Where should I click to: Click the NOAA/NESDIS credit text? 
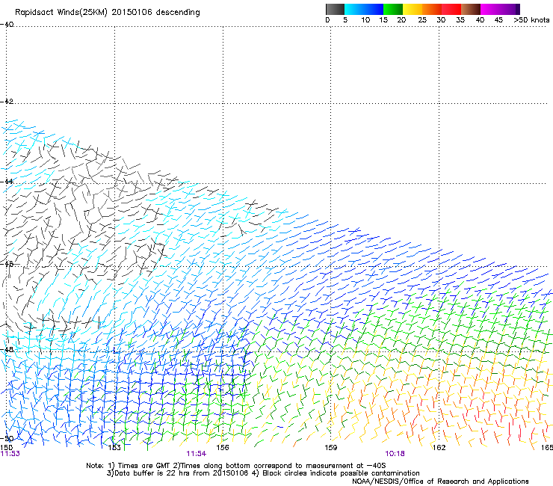click(440, 482)
